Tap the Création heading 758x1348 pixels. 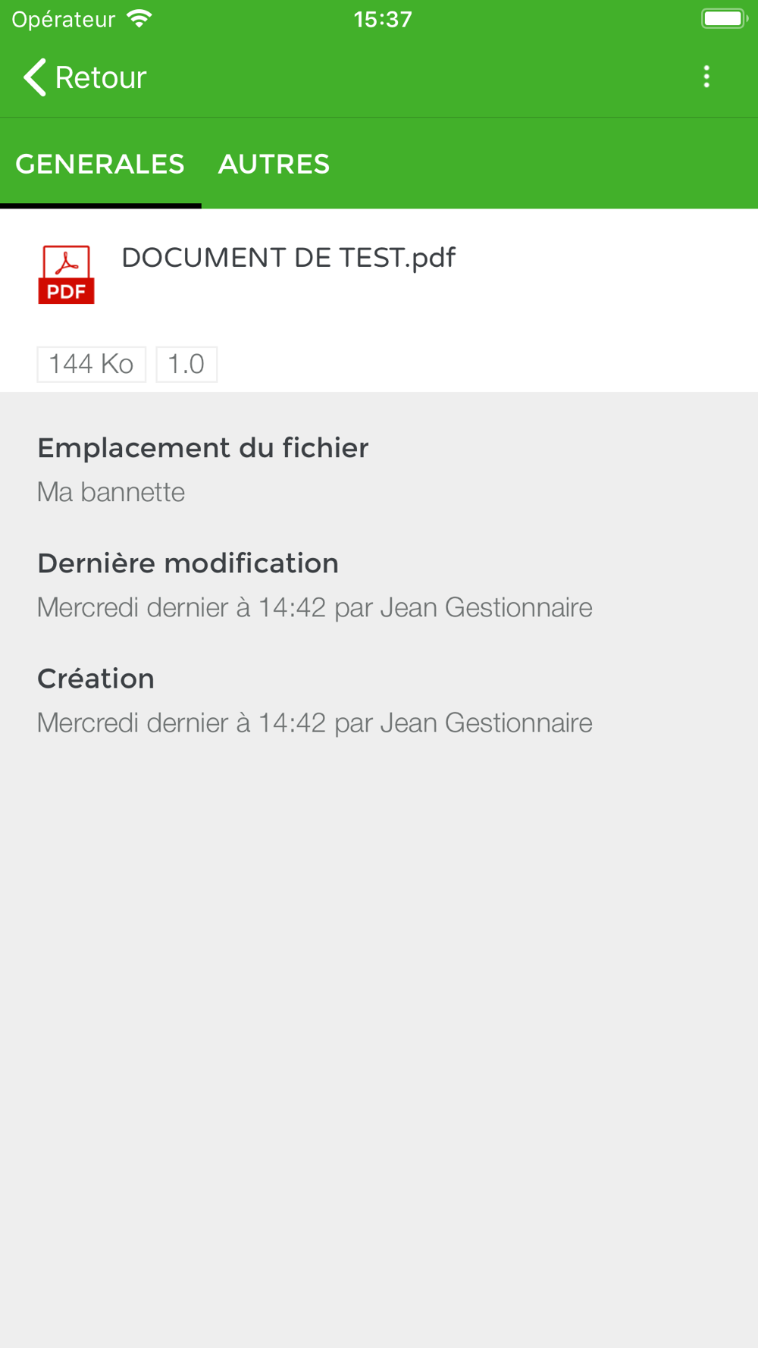(x=96, y=679)
